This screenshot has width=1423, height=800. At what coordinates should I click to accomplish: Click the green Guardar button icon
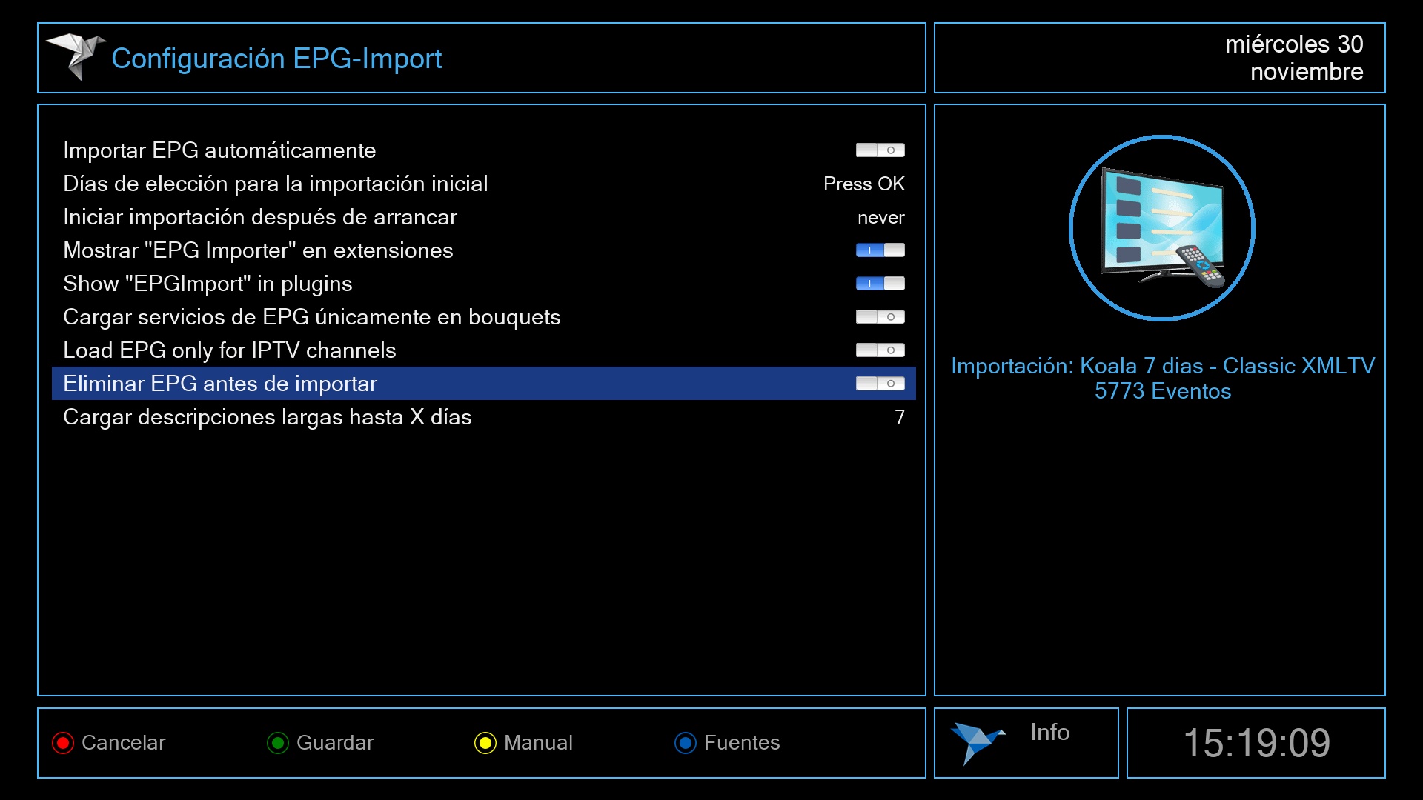(278, 743)
